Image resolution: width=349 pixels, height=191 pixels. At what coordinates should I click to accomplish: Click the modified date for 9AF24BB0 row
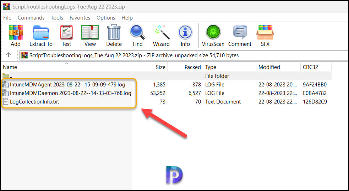(278, 85)
